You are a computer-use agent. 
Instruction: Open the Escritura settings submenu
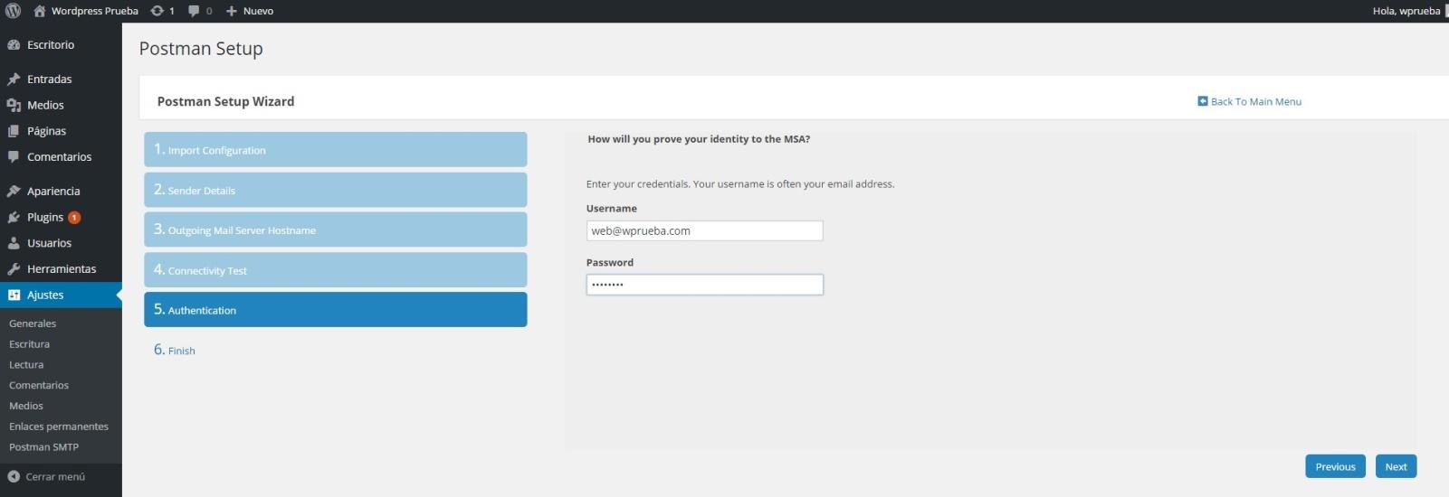[x=29, y=344]
